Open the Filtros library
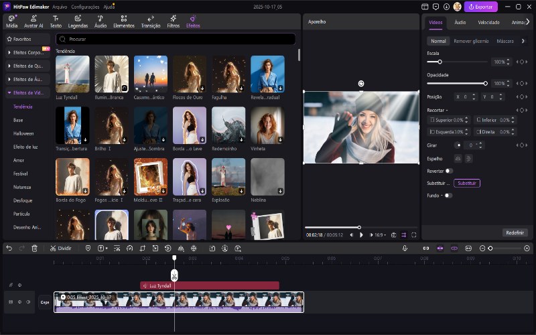The height and width of the screenshot is (335, 536). tap(174, 21)
